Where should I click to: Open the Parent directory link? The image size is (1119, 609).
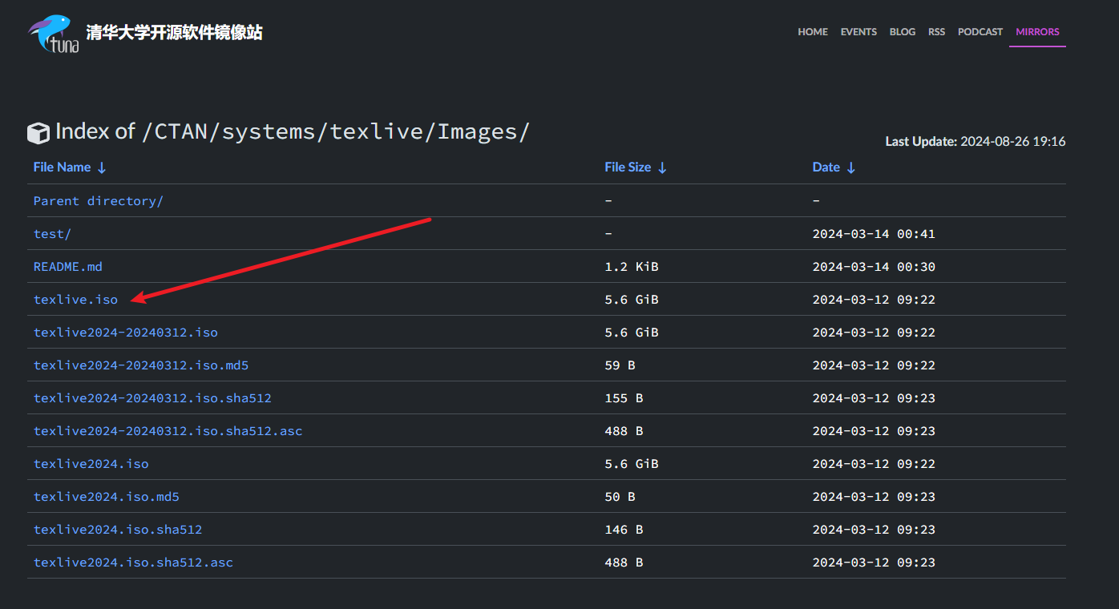point(98,201)
